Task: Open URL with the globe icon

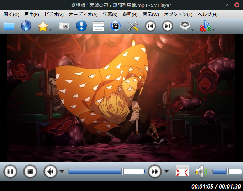Action: [26, 26]
